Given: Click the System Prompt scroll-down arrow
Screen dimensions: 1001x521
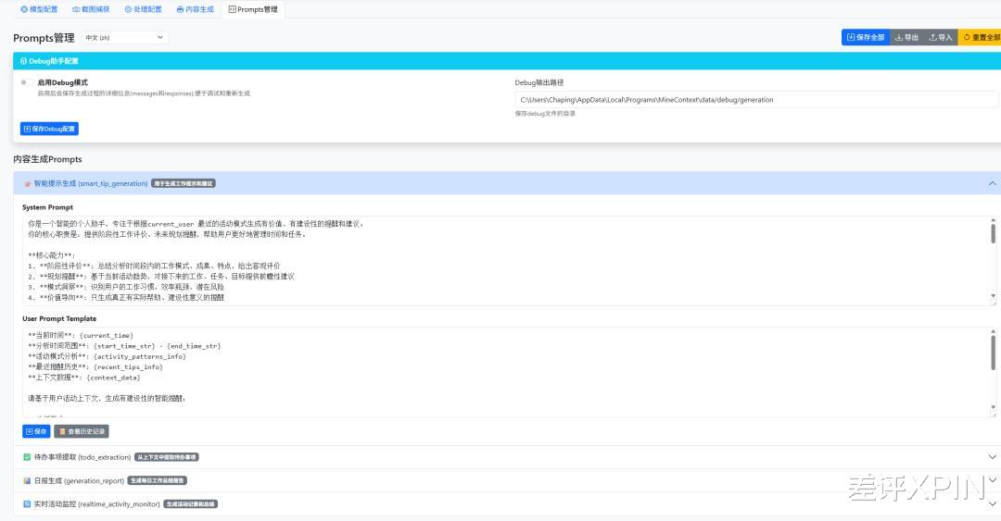Looking at the screenshot, I should click(x=993, y=296).
